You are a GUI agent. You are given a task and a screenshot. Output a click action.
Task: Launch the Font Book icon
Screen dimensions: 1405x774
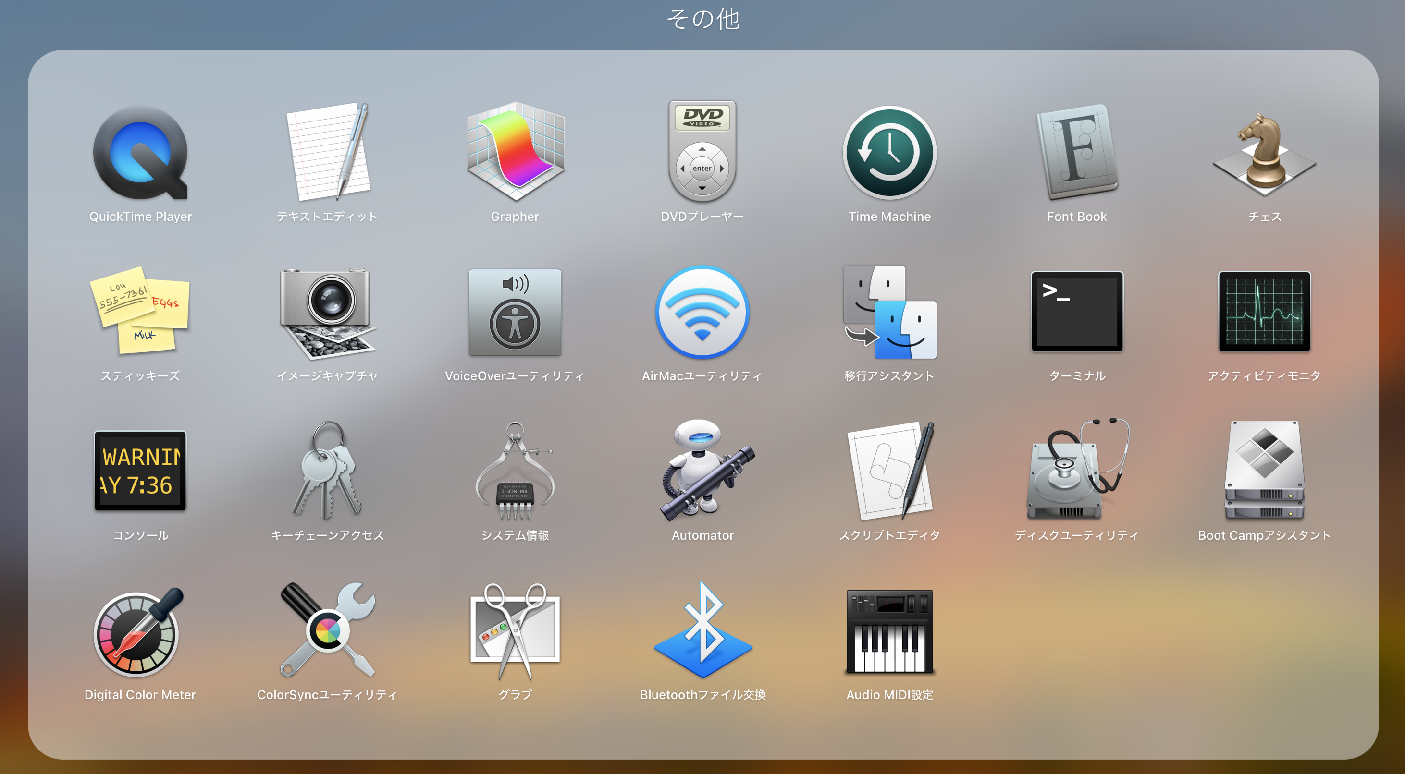pyautogui.click(x=1077, y=152)
